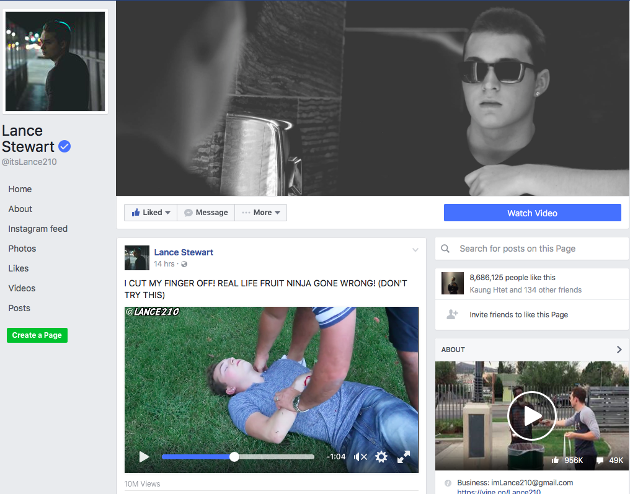Click the public globe privacy icon
This screenshot has height=494, width=630.
(184, 264)
